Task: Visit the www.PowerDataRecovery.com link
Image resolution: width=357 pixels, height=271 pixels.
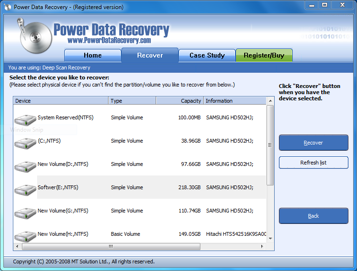Action: pyautogui.click(x=109, y=40)
